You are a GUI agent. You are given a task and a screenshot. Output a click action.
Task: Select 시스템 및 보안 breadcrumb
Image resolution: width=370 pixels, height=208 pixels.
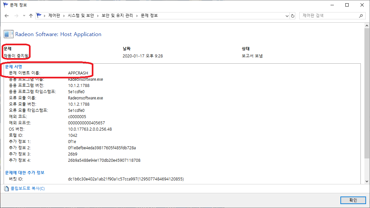(81, 15)
